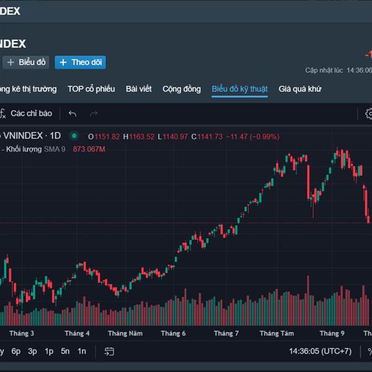Click the low value L1140.97
372x372 pixels.
173,137
